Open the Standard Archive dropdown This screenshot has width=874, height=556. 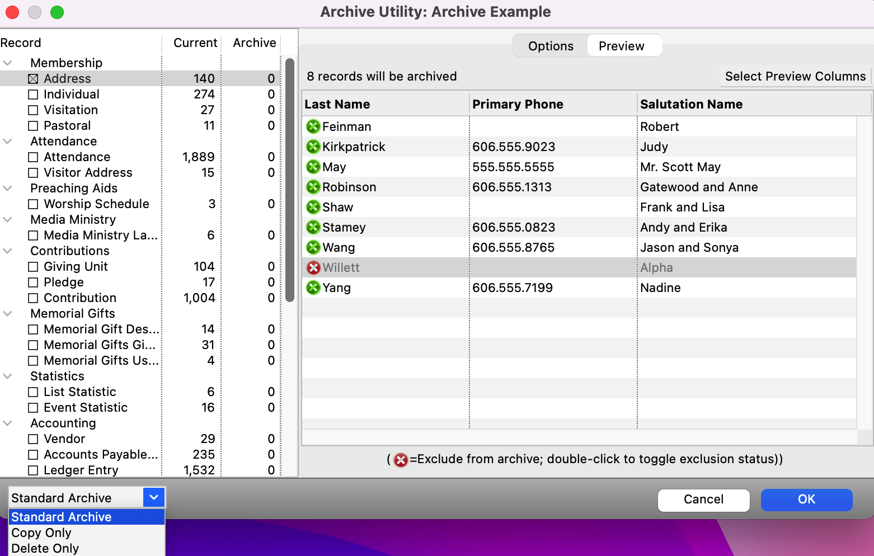tap(153, 497)
